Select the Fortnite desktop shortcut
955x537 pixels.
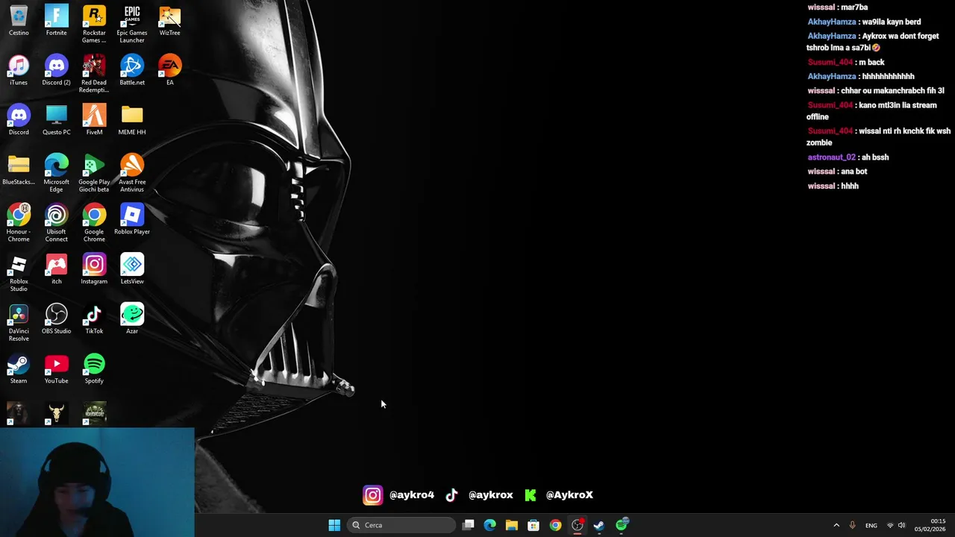point(56,20)
